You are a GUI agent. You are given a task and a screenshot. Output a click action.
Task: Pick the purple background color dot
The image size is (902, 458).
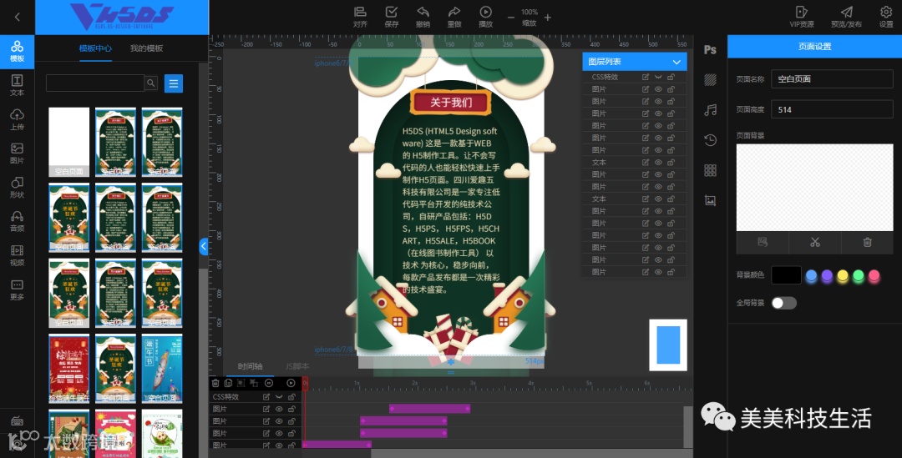(827, 276)
